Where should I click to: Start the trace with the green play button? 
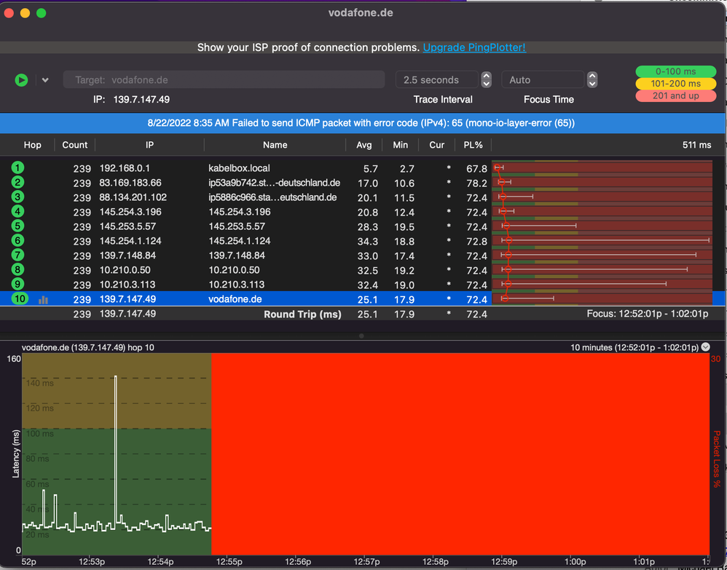pyautogui.click(x=21, y=79)
